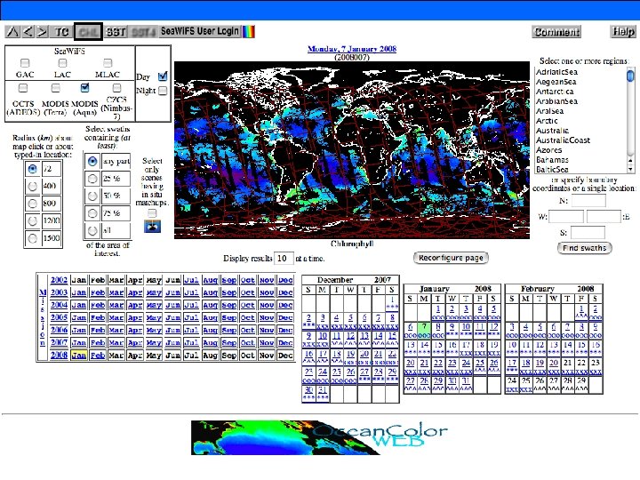
Task: Click the Display results count field
Action: click(x=284, y=259)
